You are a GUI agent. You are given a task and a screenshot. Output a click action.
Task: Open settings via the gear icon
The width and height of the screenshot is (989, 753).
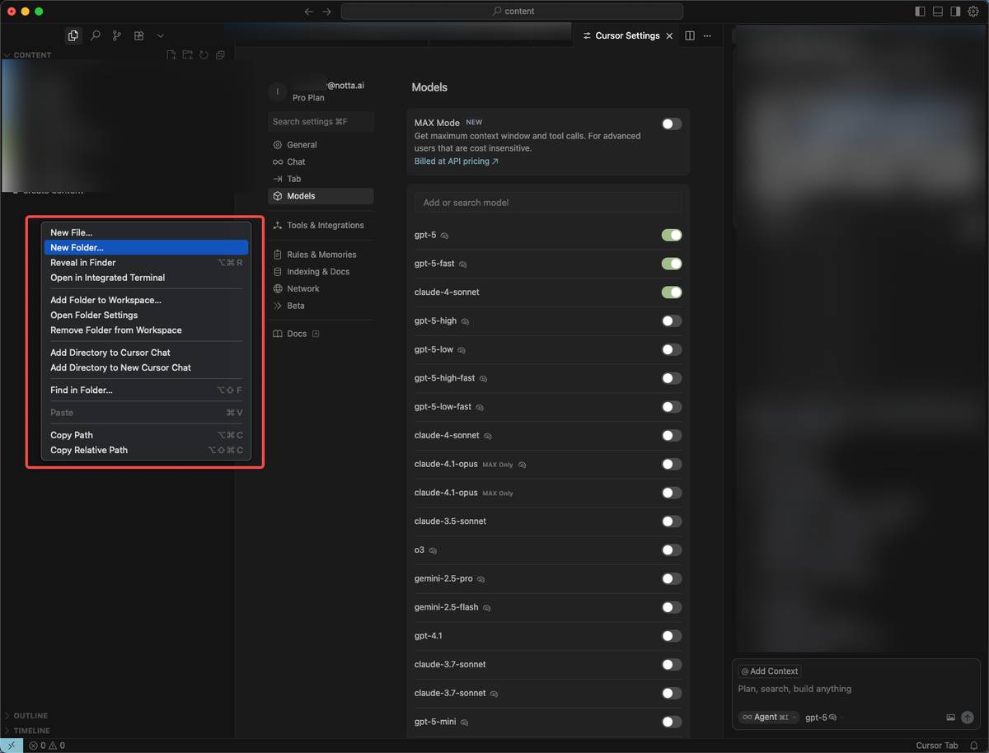973,12
